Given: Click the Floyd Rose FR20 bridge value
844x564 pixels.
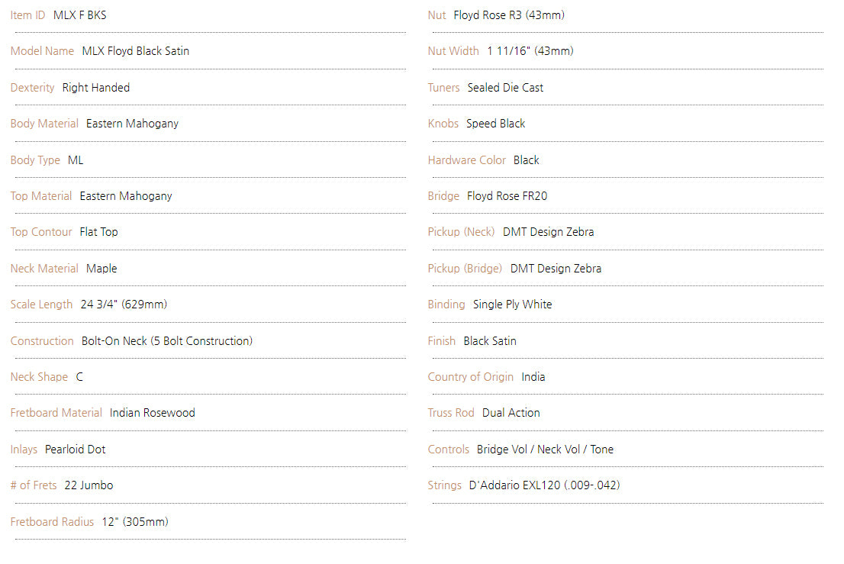Looking at the screenshot, I should click(507, 196).
